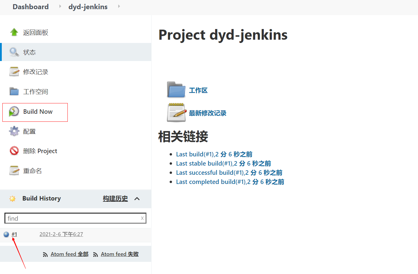The height and width of the screenshot is (274, 418).
Task: Open 工作空间 from the sidebar
Action: pyautogui.click(x=36, y=92)
